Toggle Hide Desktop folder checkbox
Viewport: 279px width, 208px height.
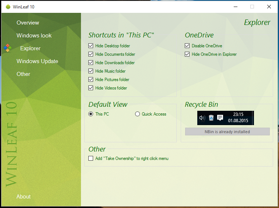click(x=91, y=46)
